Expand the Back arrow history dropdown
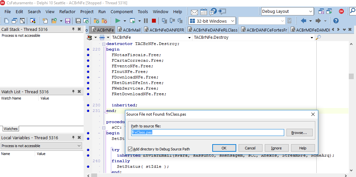Screen dimensions: 356x177 [x=310, y=21]
